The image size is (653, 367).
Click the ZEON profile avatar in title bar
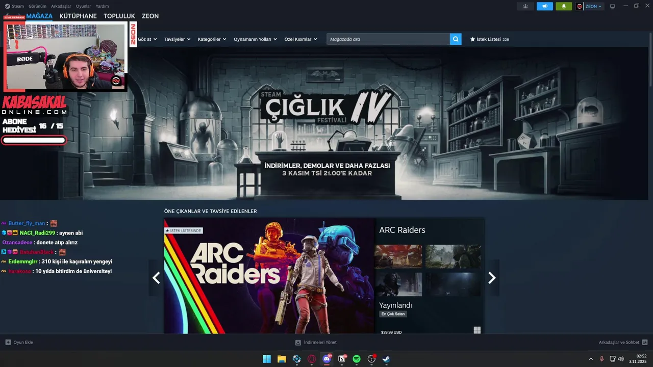click(580, 7)
